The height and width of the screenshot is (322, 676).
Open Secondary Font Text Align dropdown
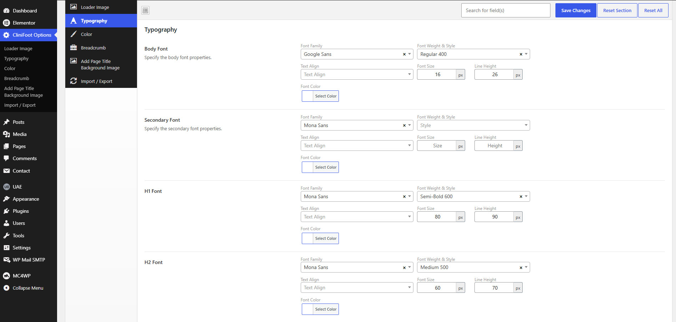coord(357,146)
